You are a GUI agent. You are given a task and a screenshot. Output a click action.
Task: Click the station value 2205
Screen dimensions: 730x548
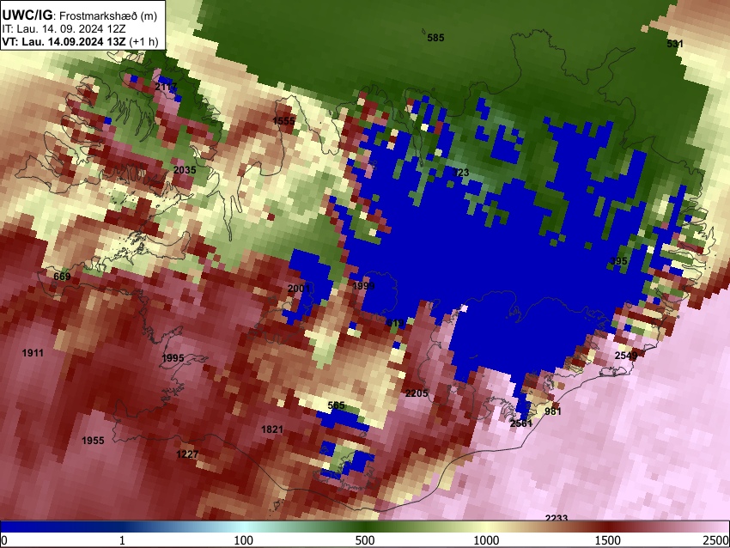(x=417, y=393)
